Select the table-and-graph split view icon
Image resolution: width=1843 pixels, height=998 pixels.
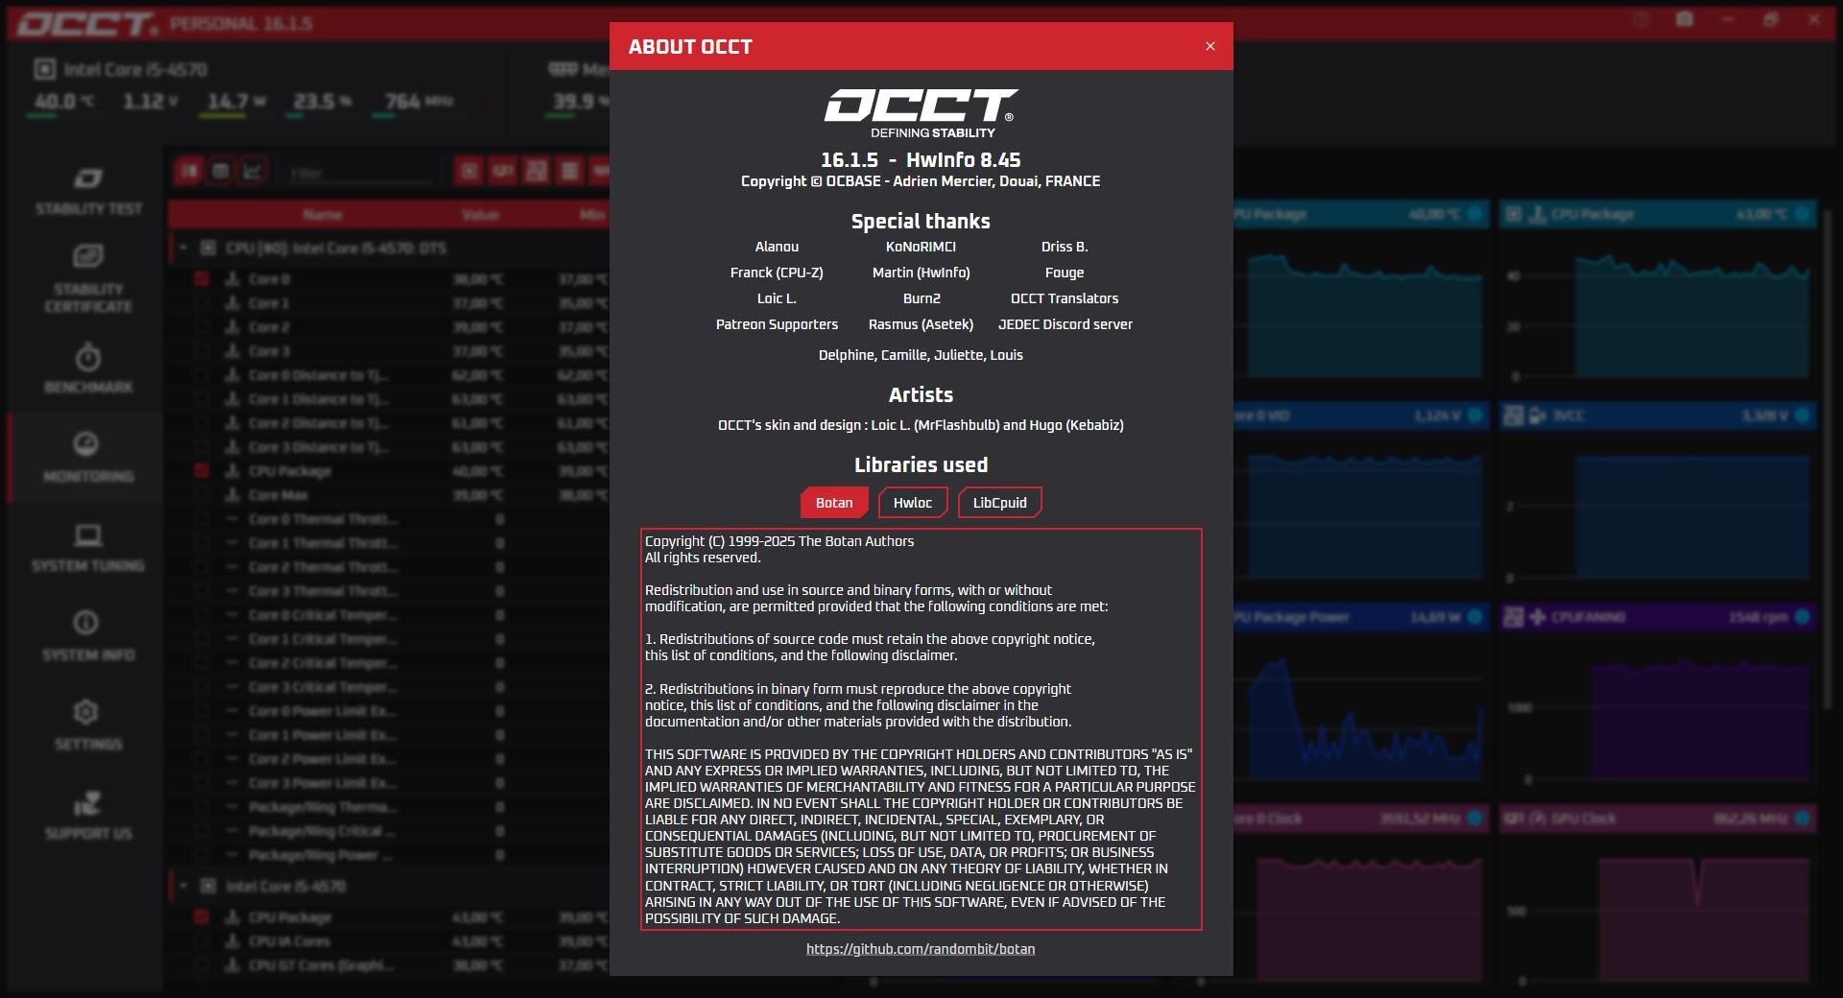[189, 171]
